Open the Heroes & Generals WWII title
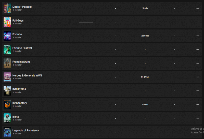Image resolution: width=204 pixels, height=139 pixels. pos(27,75)
